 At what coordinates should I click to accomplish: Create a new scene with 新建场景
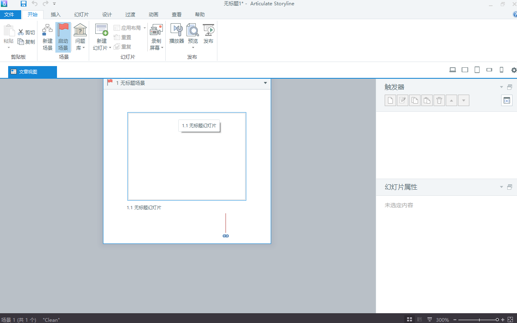click(x=48, y=37)
